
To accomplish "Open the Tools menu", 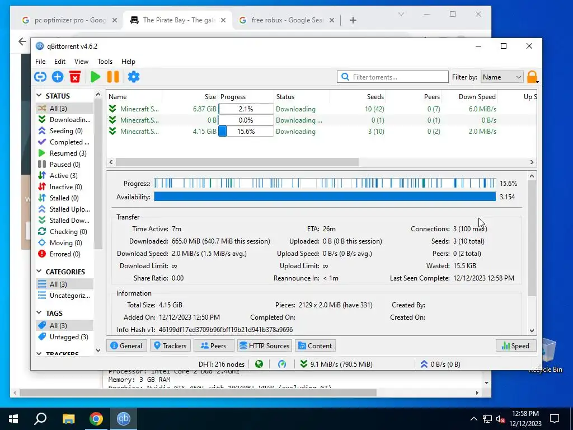I will 105,62.
